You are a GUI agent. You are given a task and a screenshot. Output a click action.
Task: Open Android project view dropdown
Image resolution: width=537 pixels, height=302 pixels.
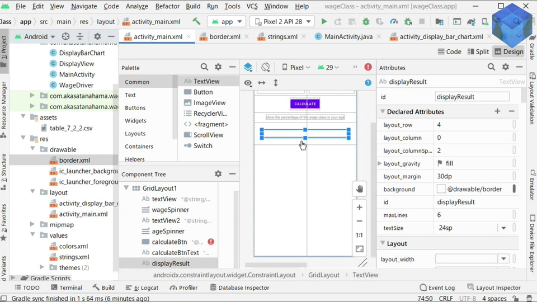click(35, 36)
